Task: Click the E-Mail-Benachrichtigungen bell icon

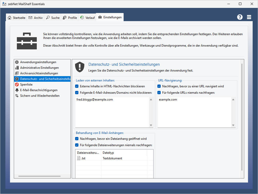Action: 17,90
